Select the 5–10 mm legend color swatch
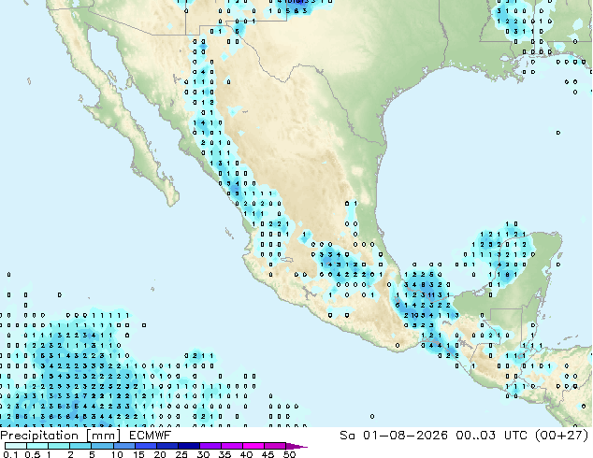The width and height of the screenshot is (593, 458). pos(102,446)
